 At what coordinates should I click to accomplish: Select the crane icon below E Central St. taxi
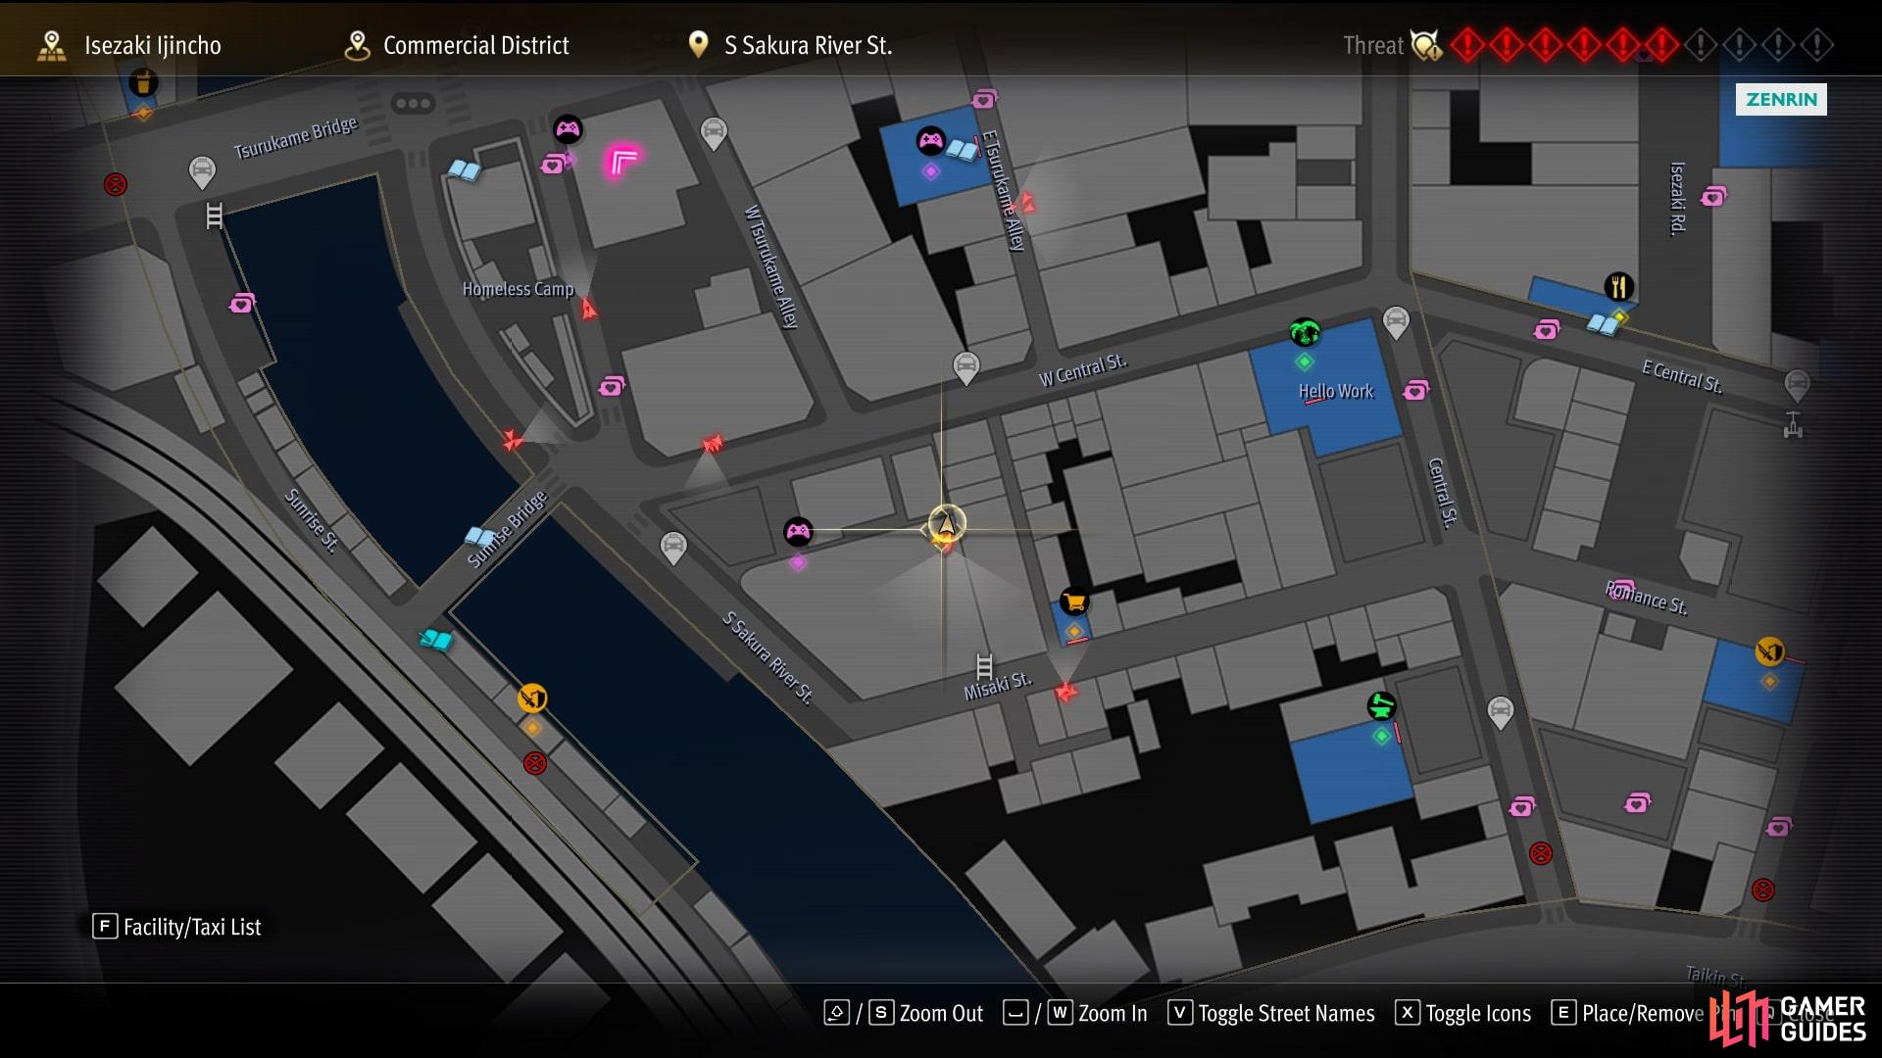point(1793,424)
